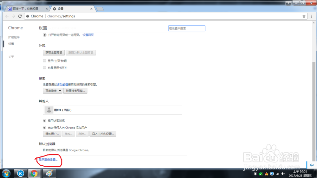Click the taskbar clock showing 10:01
Screen dimensions: 317x178
click(x=300, y=174)
